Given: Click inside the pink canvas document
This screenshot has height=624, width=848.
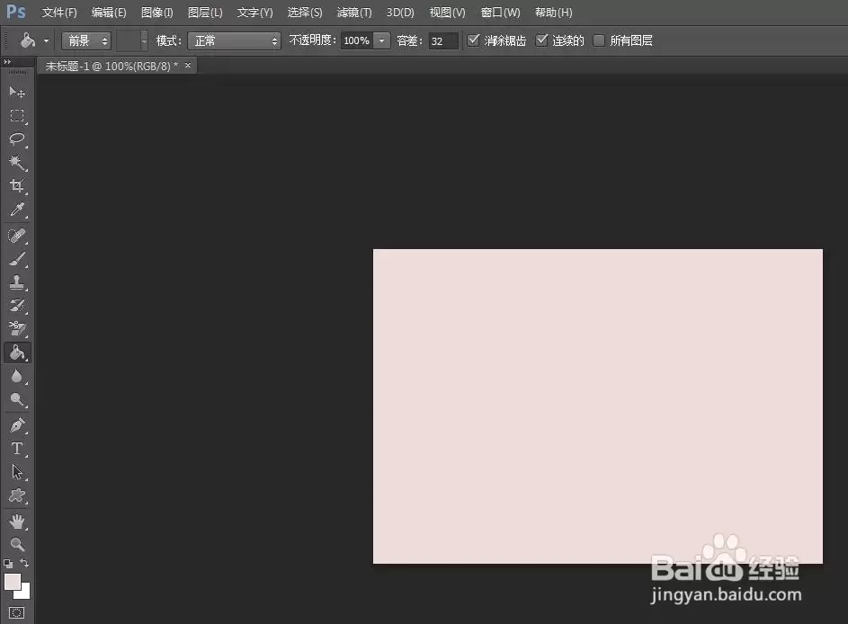Looking at the screenshot, I should coord(598,406).
